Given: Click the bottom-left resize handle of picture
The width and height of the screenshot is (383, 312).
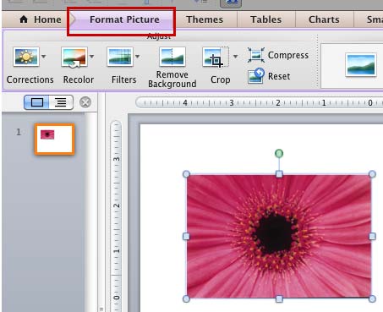Looking at the screenshot, I should [186, 298].
